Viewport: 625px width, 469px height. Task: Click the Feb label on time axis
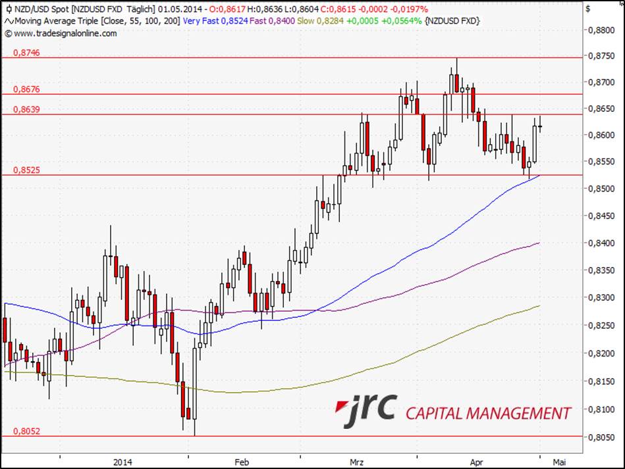point(242,462)
